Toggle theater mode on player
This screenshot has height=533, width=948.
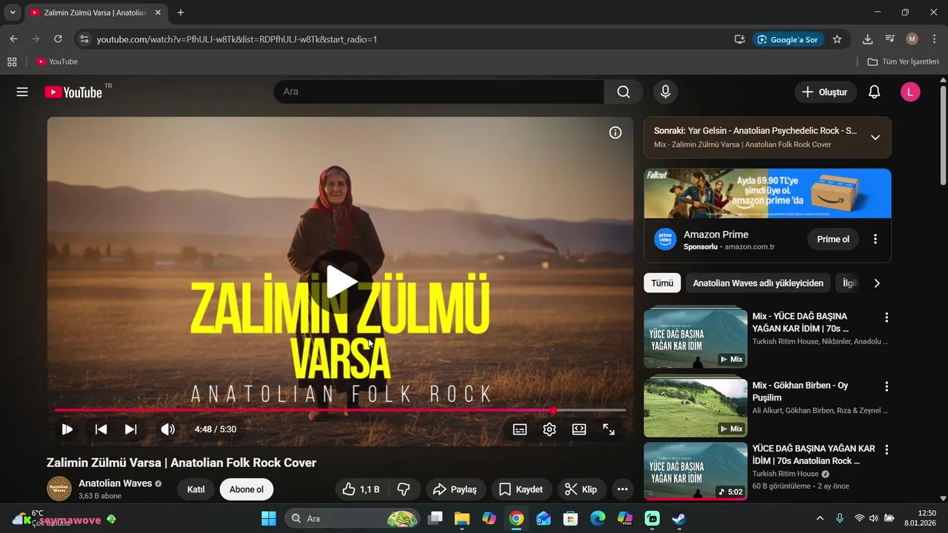pyautogui.click(x=579, y=429)
